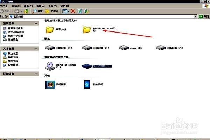Open the 收藏(A) menu

(40, 6)
